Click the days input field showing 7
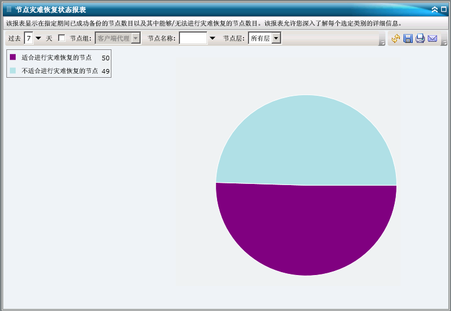The height and width of the screenshot is (311, 451). pos(28,38)
